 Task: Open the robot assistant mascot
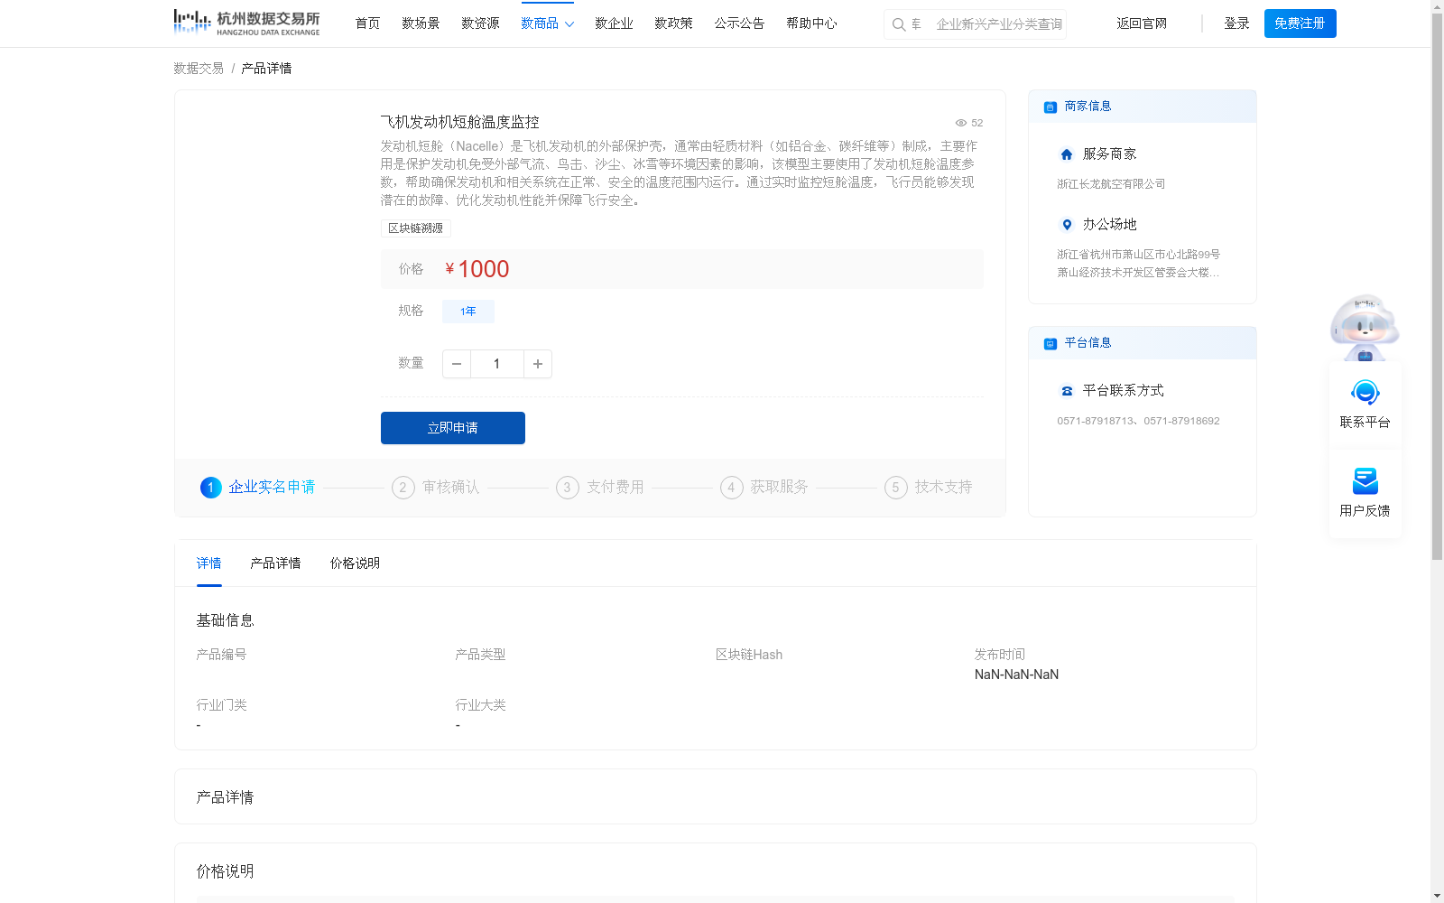[x=1365, y=327]
